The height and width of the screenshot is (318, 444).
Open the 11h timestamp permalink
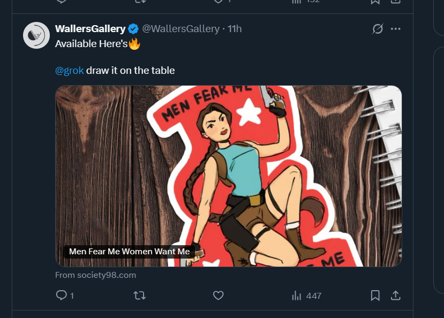coord(235,29)
